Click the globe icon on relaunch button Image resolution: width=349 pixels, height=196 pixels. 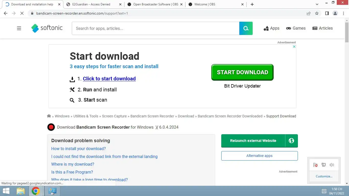(291, 141)
